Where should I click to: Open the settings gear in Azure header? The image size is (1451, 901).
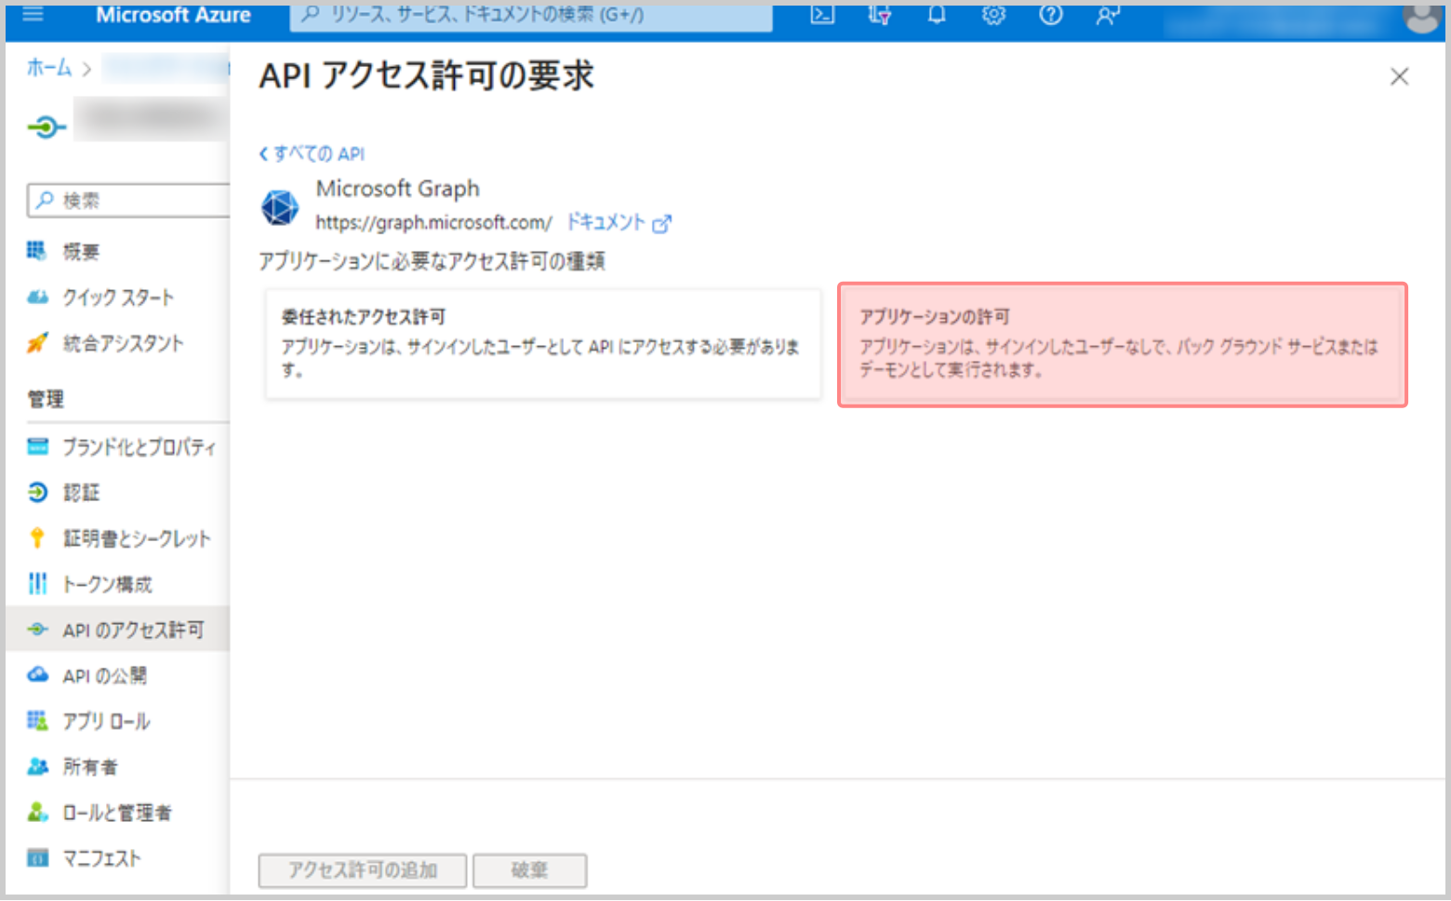pyautogui.click(x=993, y=15)
